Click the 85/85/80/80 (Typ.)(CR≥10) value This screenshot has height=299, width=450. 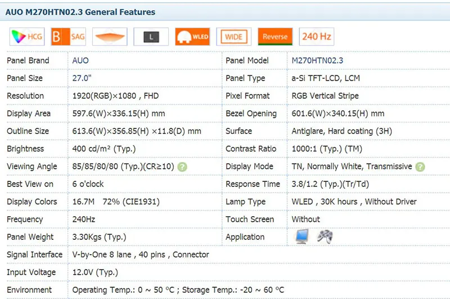pos(123,167)
